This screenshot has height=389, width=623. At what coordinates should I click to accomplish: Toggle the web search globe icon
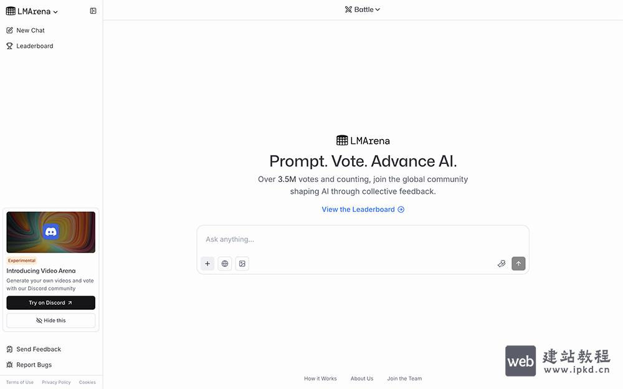225,264
